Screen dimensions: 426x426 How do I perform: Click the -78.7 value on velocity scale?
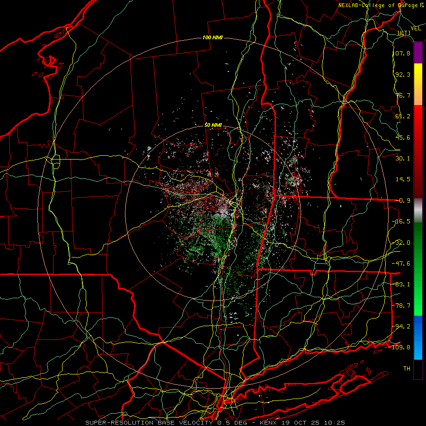point(401,306)
